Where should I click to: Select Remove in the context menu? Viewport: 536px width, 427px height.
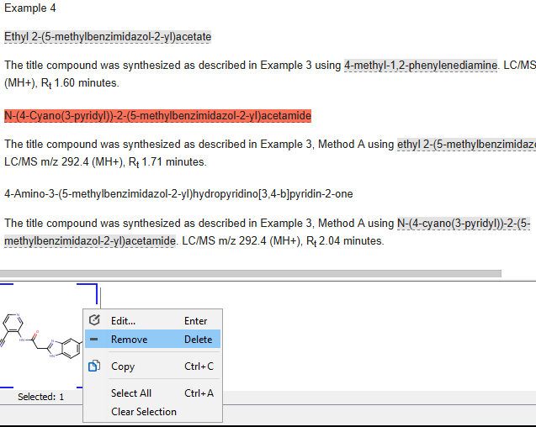(129, 340)
